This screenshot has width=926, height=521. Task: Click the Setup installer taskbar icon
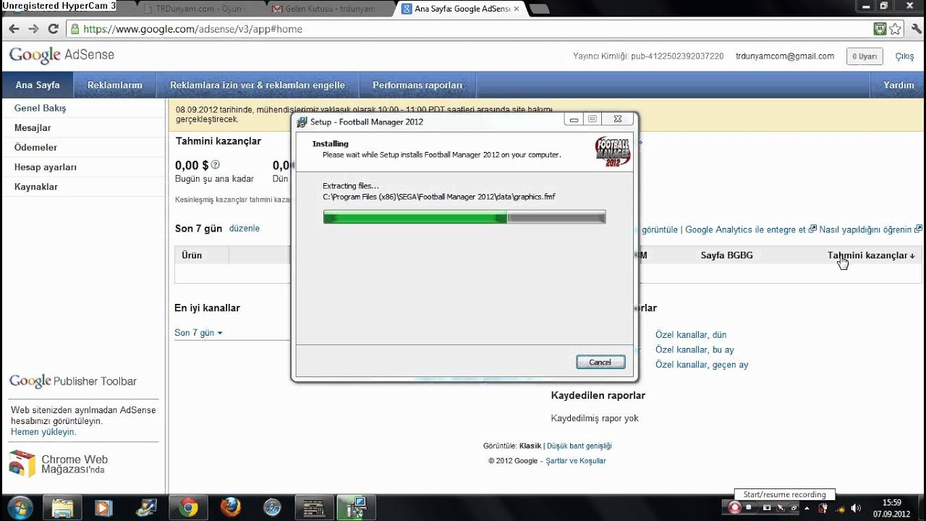(356, 508)
